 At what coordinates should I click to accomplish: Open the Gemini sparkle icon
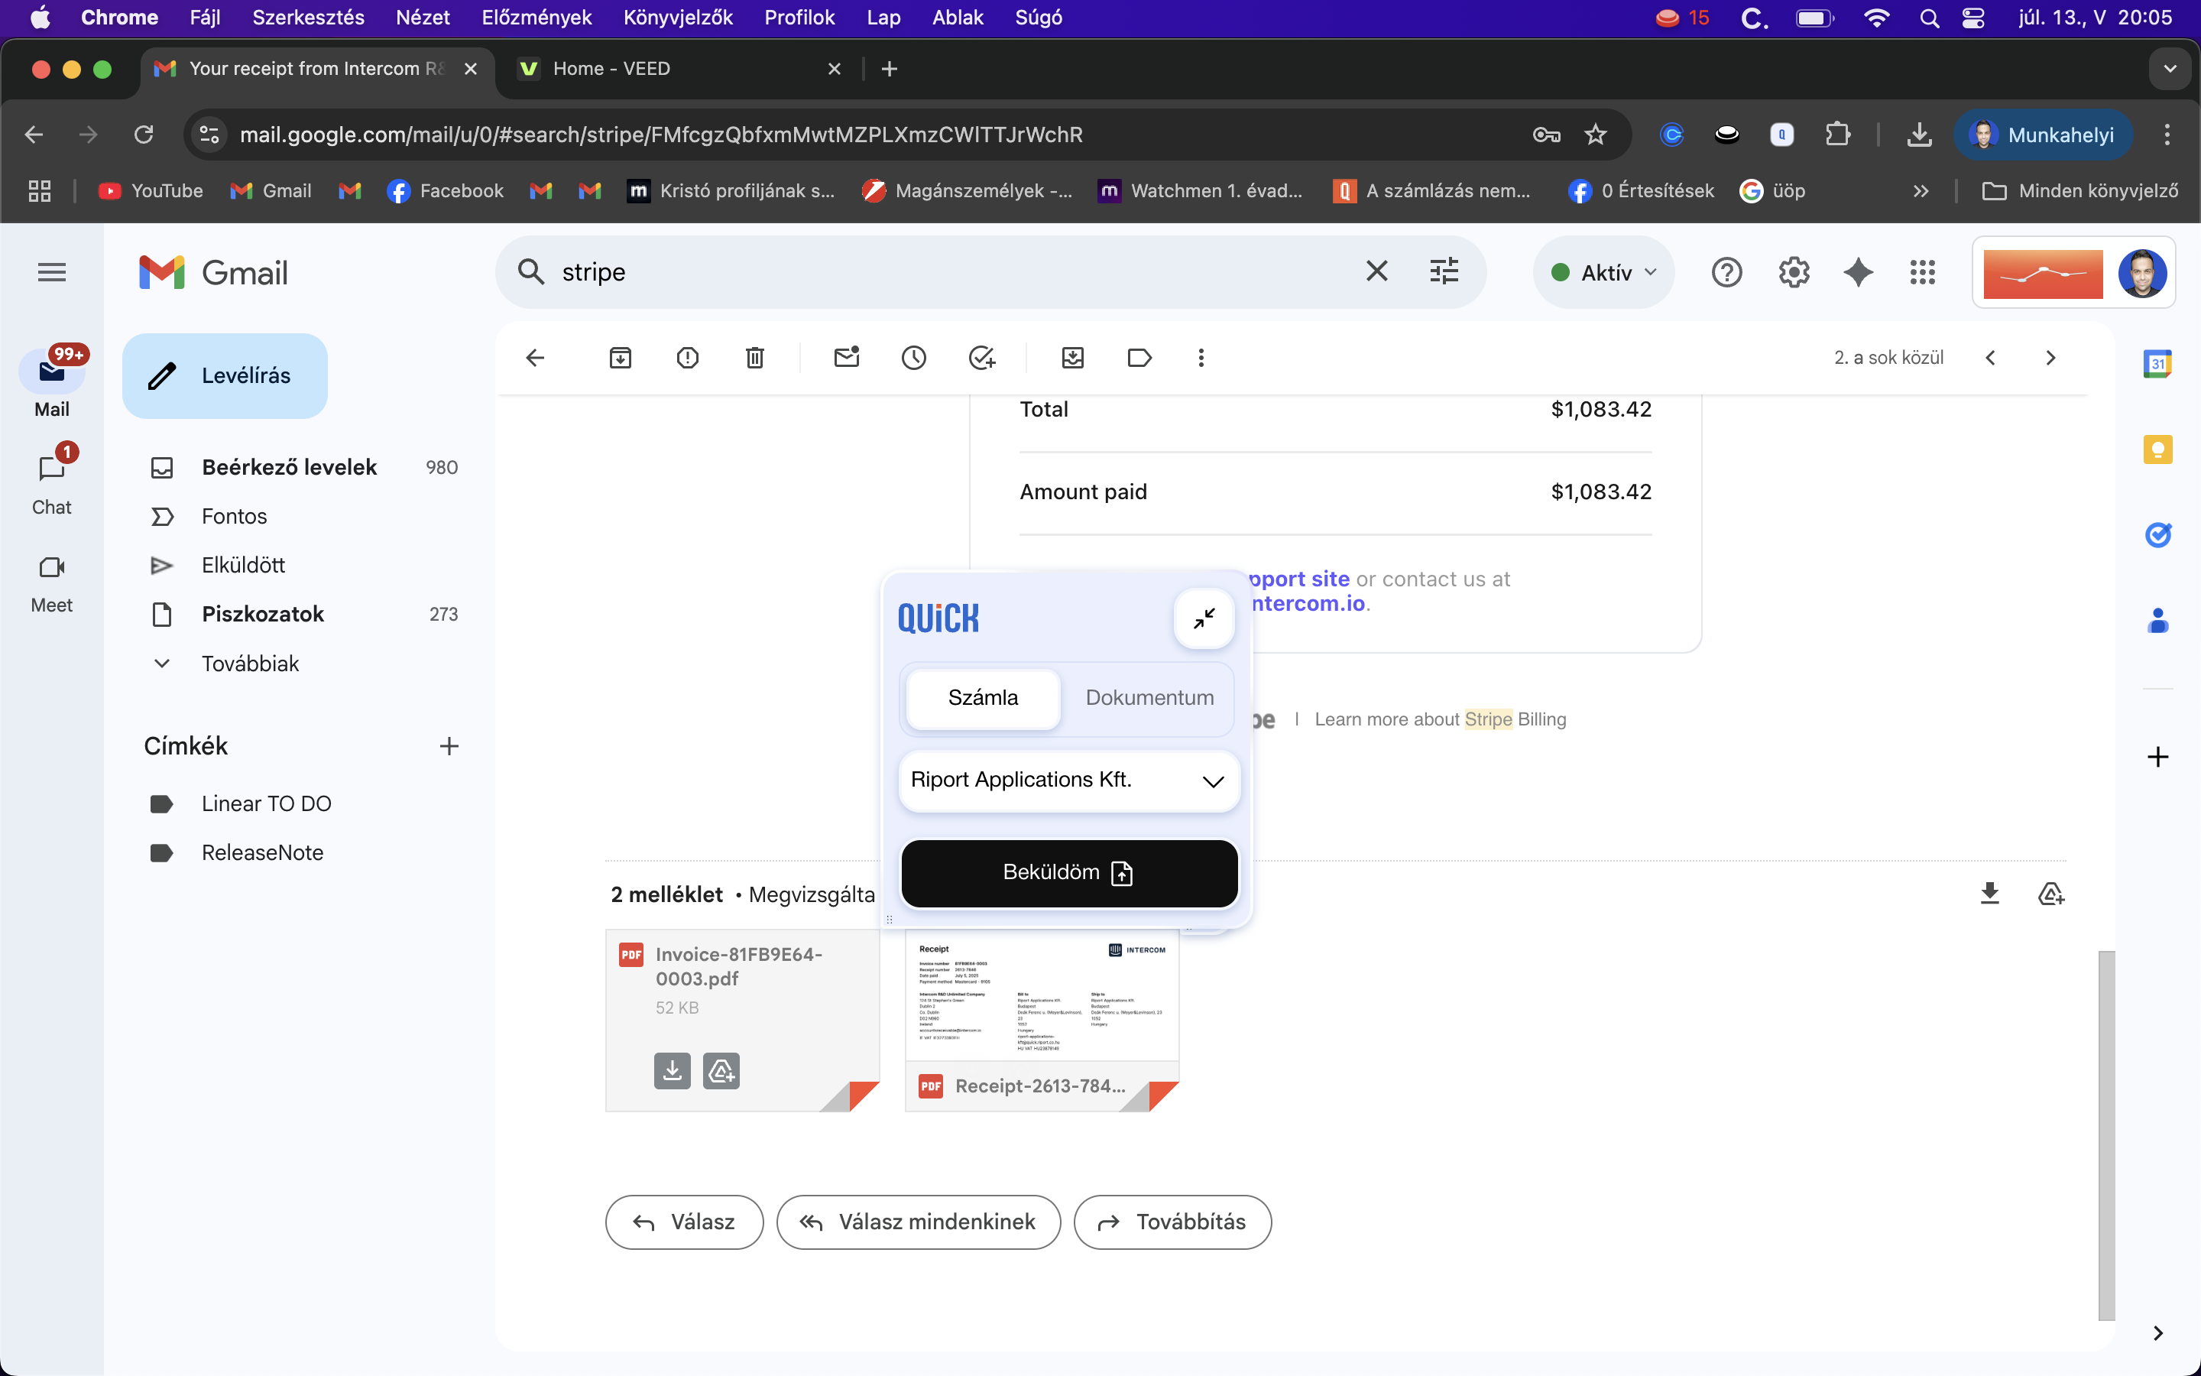pyautogui.click(x=1858, y=272)
